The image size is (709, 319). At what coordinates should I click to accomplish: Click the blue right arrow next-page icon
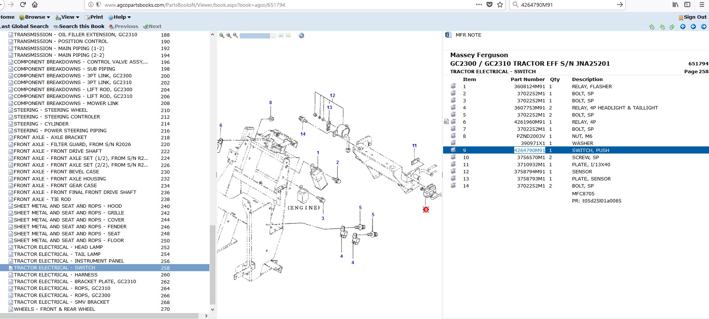704,27
